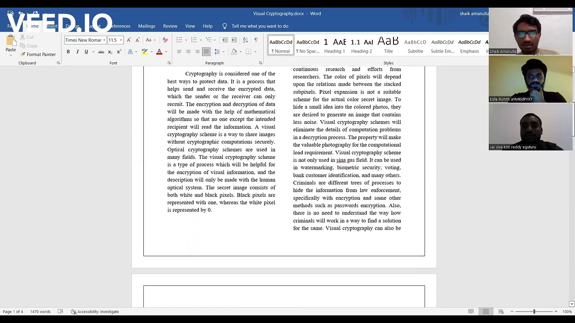Switch to the Review tab

[170, 26]
